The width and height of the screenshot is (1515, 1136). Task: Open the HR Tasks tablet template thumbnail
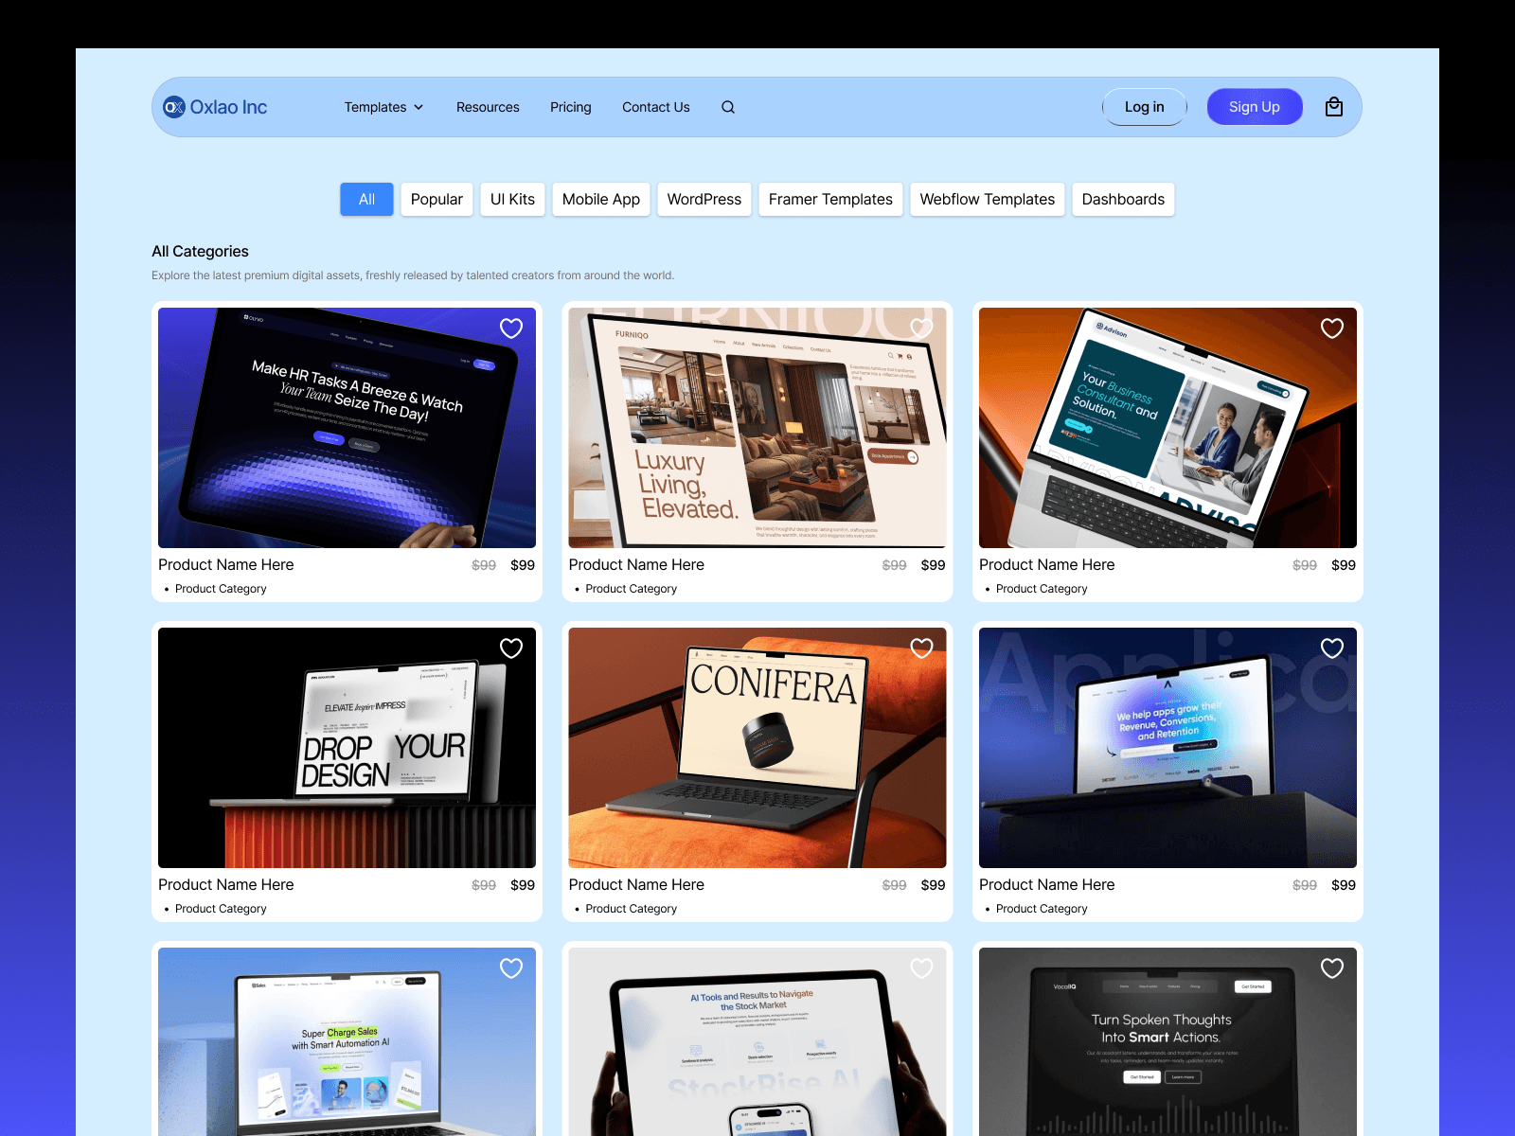(x=347, y=428)
